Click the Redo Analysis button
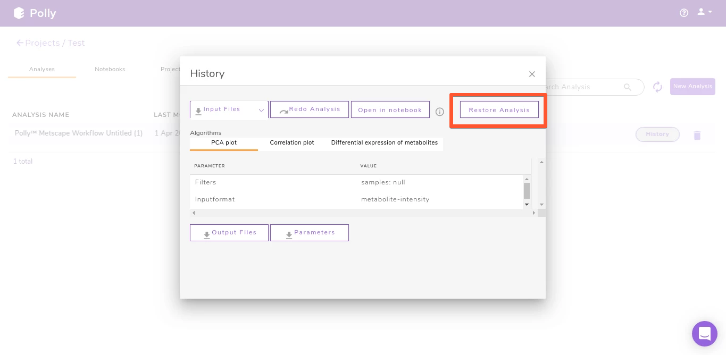726x355 pixels. (x=309, y=109)
